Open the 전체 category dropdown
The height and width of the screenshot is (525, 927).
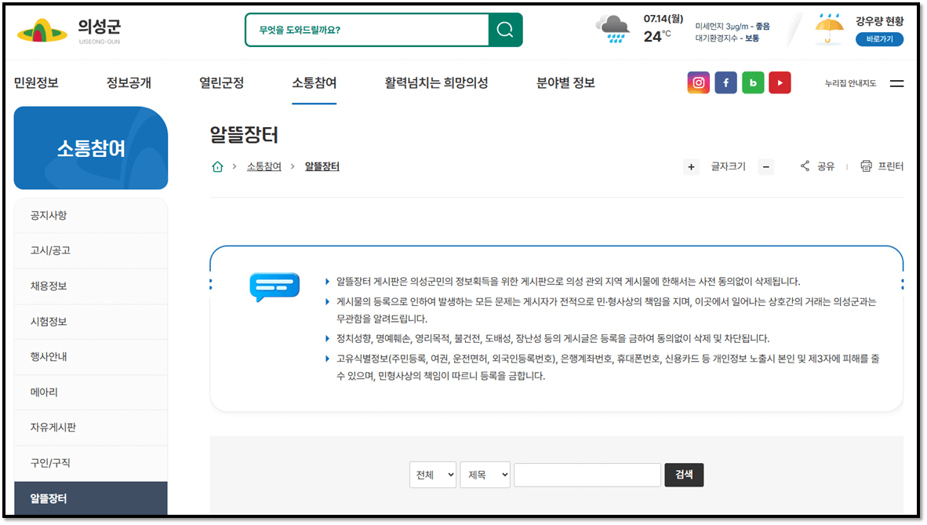[x=433, y=474]
